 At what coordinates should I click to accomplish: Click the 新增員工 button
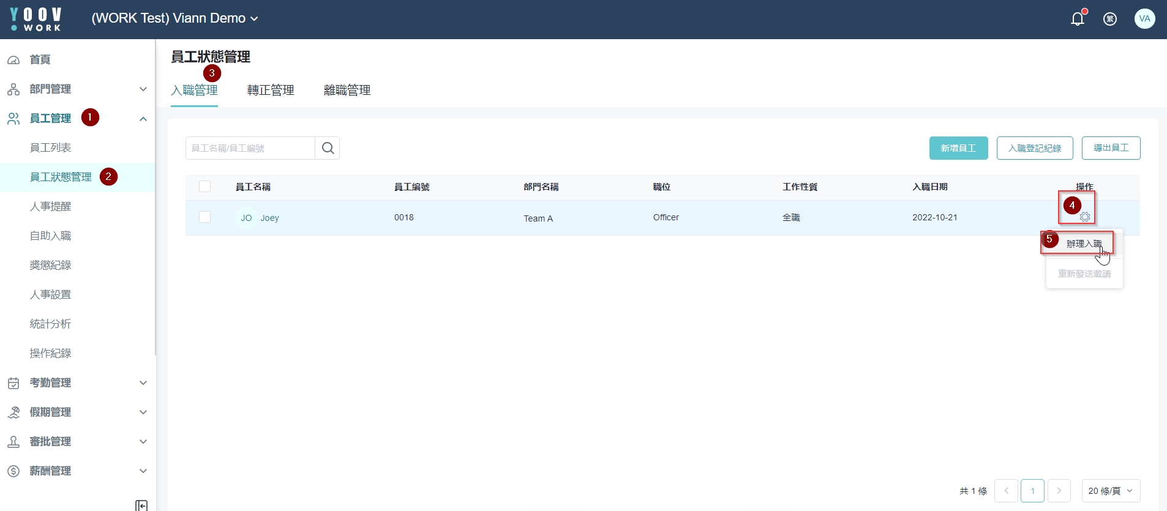pos(958,148)
